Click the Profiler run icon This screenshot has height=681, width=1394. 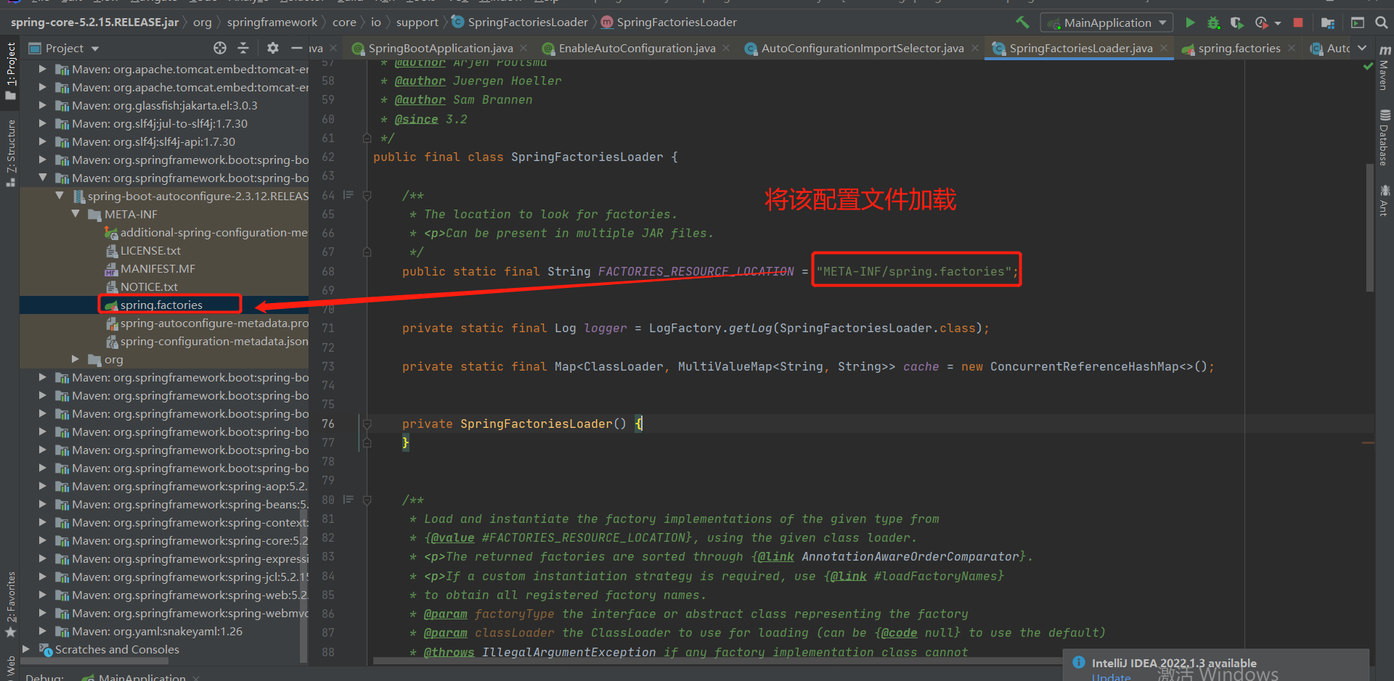coord(1261,22)
